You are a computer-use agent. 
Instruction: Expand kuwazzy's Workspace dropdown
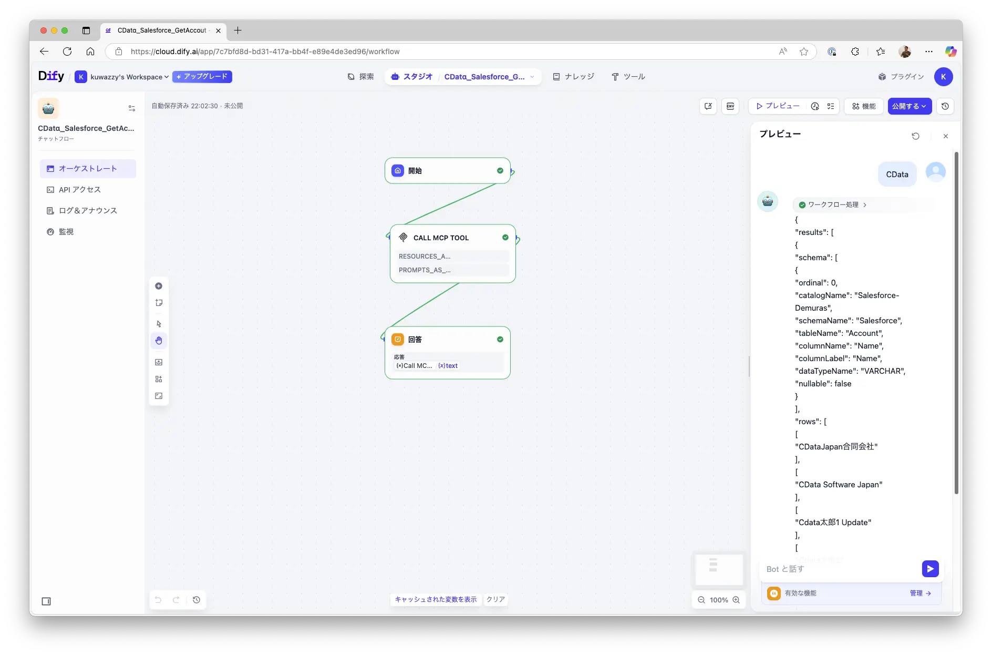[x=122, y=77]
